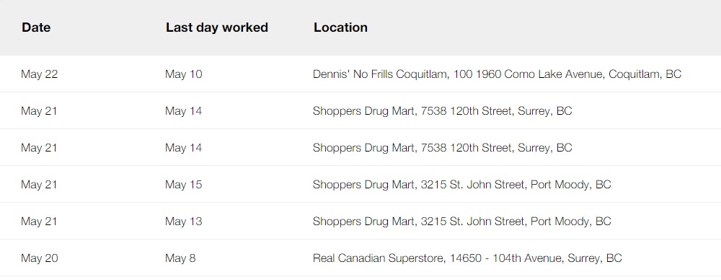721x280 pixels.
Task: Click the May 21 date in first Surrey row
Action: (x=39, y=111)
